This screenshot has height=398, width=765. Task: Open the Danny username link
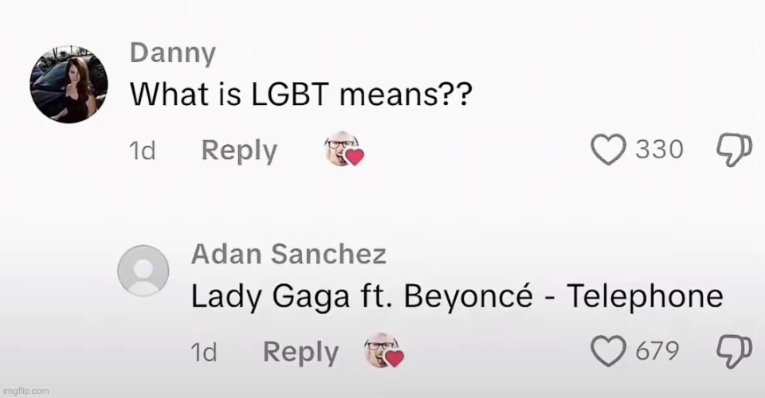[x=172, y=53]
